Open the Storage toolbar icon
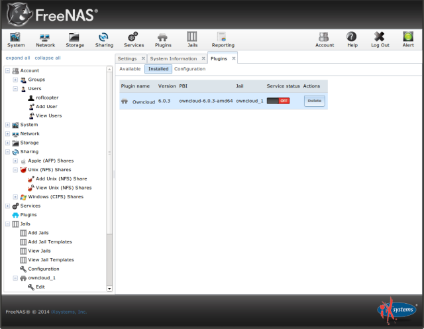 pyautogui.click(x=75, y=40)
